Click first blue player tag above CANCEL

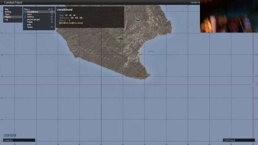click(x=6, y=135)
